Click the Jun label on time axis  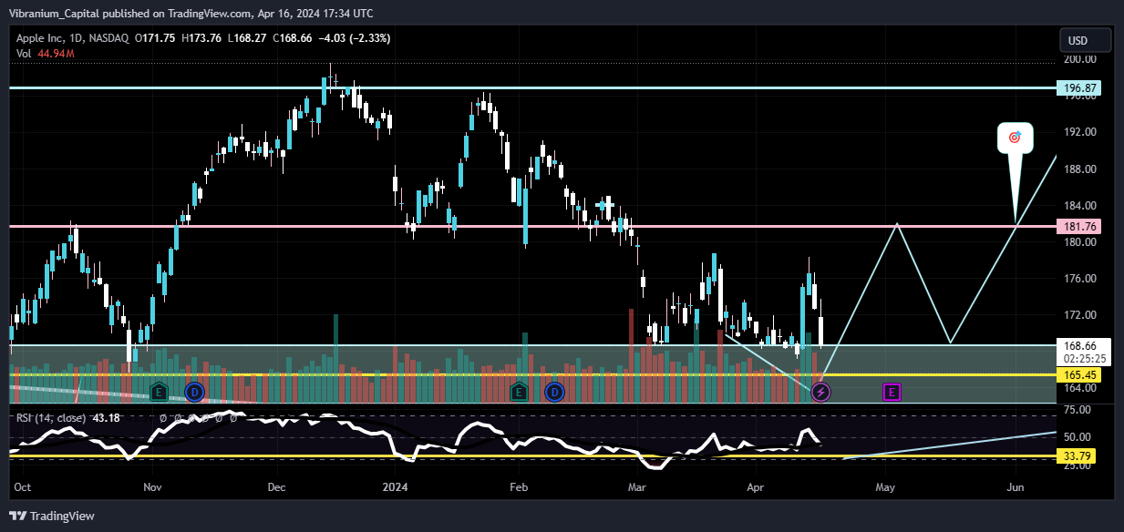click(x=1015, y=488)
